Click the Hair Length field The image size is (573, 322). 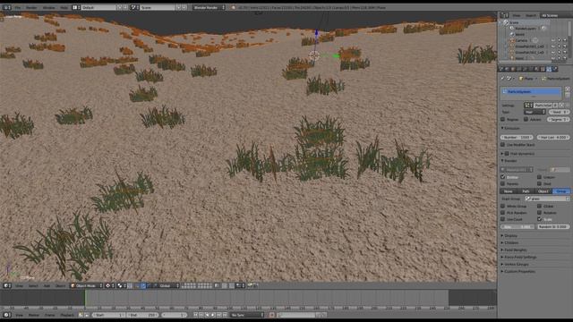point(553,137)
